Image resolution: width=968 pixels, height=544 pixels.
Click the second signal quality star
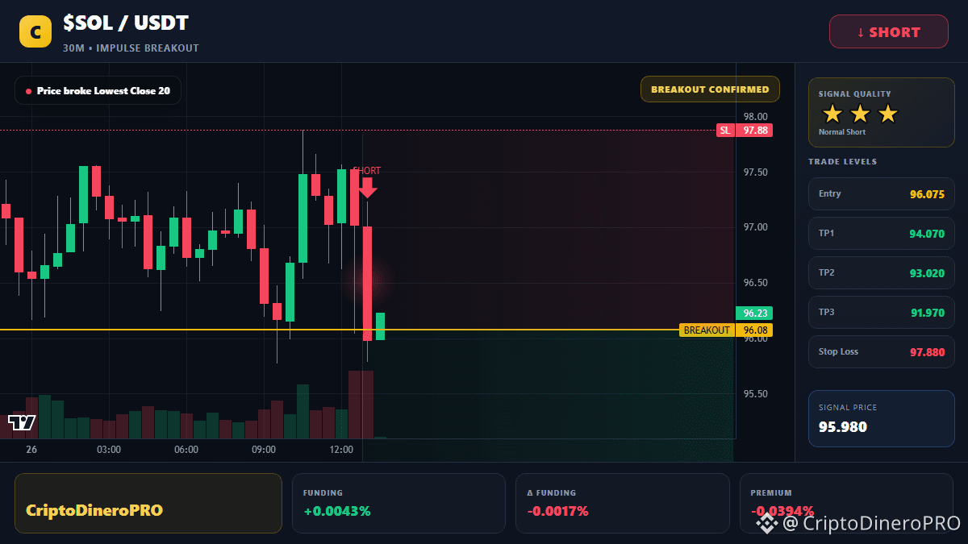pyautogui.click(x=860, y=114)
